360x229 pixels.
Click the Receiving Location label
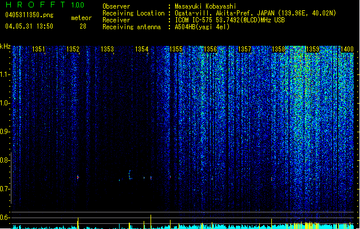click(133, 13)
